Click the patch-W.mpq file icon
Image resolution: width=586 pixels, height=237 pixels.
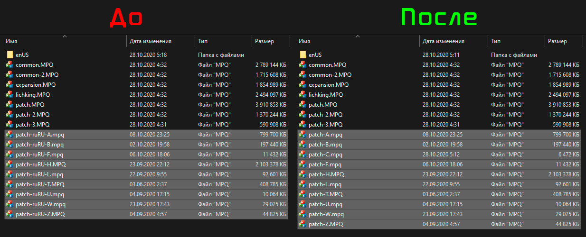(x=303, y=214)
